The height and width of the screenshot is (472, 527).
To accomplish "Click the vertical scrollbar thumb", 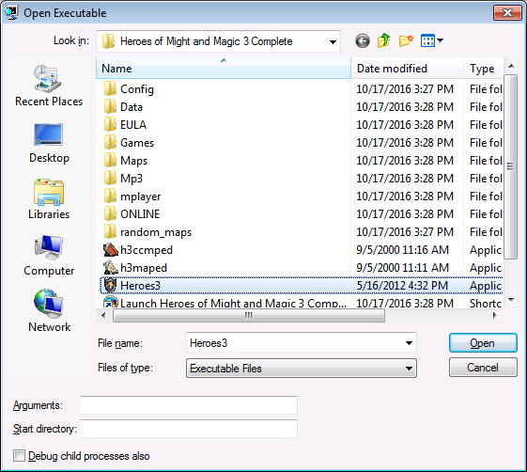I will (x=511, y=166).
